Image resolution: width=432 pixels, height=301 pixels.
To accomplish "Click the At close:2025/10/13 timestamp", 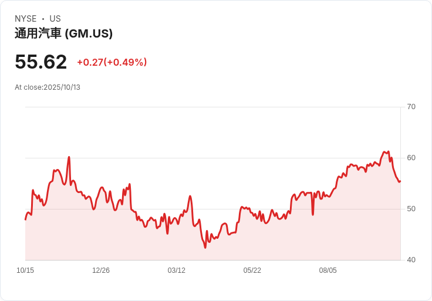I will [x=48, y=87].
